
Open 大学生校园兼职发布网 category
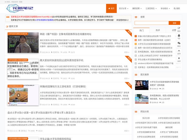(x=146, y=132)
